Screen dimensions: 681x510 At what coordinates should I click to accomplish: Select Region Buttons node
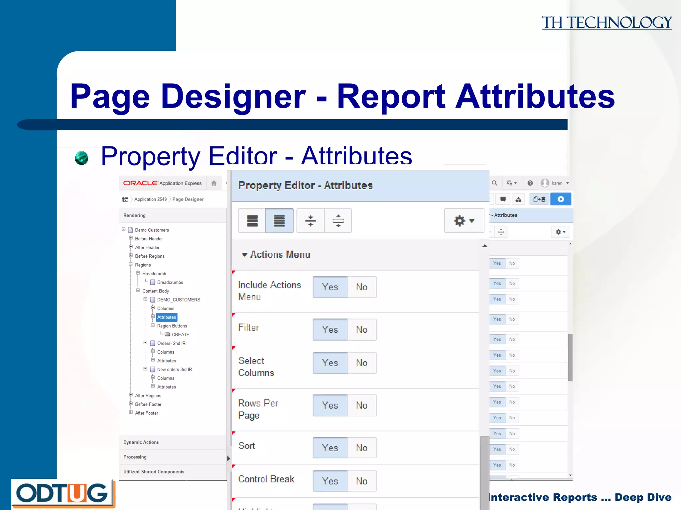172,326
